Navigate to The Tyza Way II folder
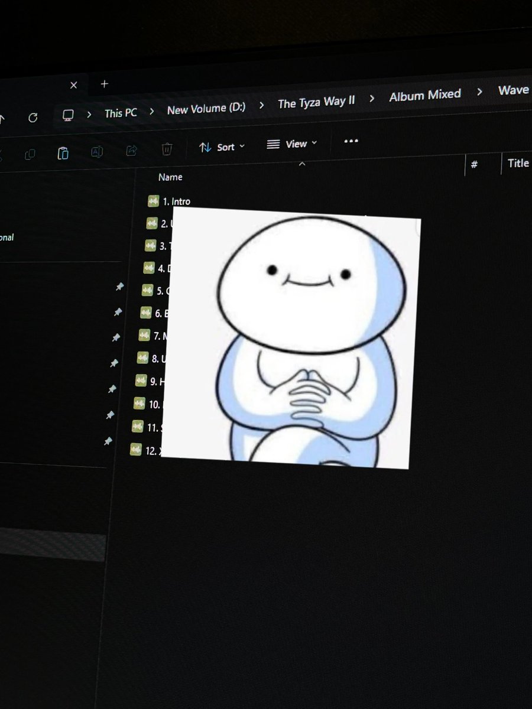 click(x=316, y=102)
